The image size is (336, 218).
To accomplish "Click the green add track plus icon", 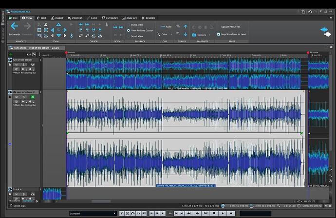I will coord(11,54).
